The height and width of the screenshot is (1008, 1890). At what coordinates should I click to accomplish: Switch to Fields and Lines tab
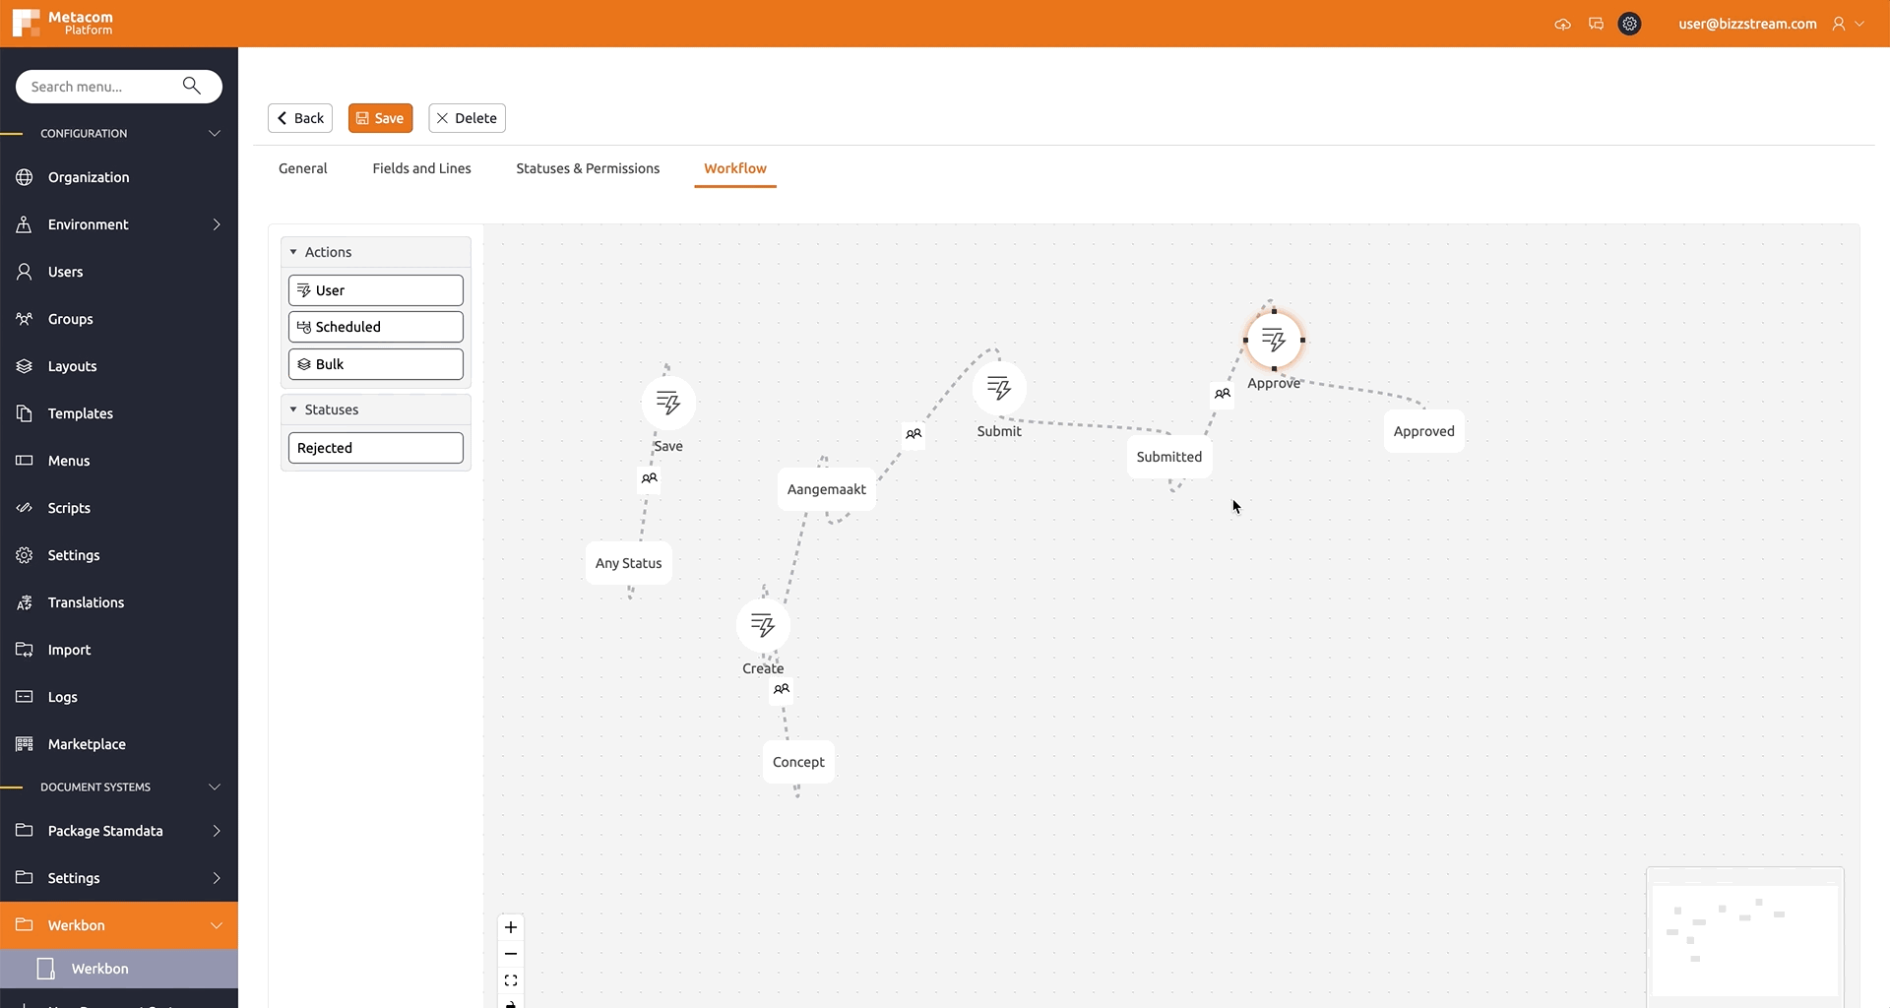coord(421,168)
